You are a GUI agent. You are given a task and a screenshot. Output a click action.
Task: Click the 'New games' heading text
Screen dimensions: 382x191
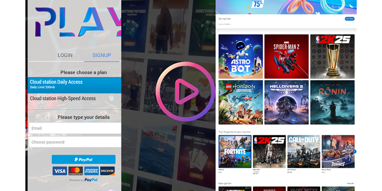[225, 183]
